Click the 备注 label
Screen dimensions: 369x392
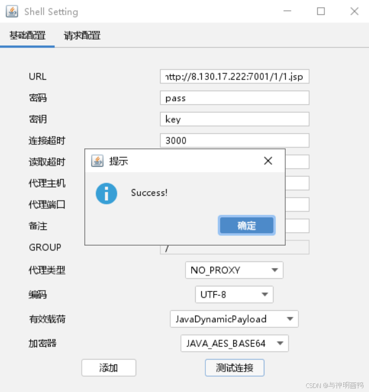point(38,226)
